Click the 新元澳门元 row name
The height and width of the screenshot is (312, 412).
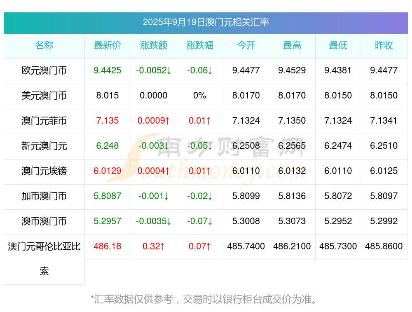coord(44,145)
